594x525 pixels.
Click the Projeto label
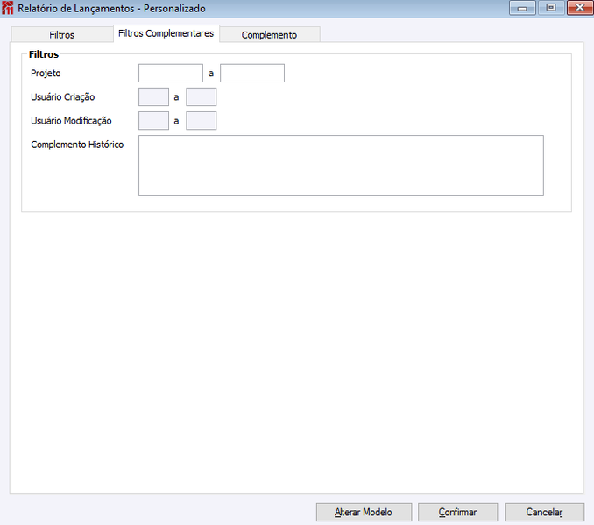[x=46, y=73]
